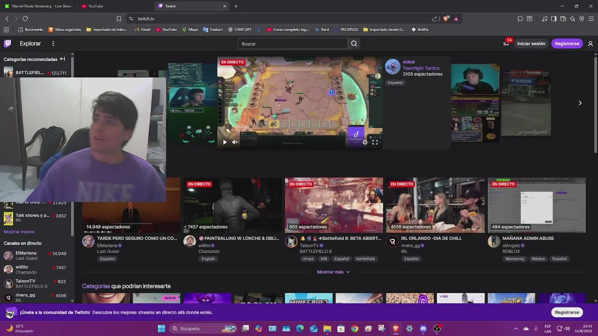Open Brave Leo AI sparkle icon
This screenshot has height=336, width=598.
coord(572,19)
